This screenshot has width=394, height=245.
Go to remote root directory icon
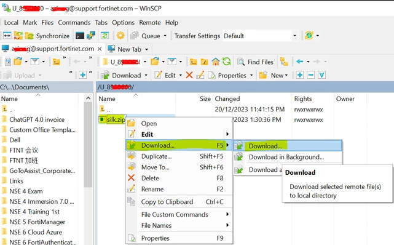coord(204,62)
